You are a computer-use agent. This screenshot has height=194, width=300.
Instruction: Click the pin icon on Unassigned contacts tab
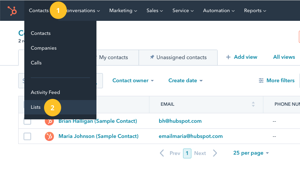(152, 57)
